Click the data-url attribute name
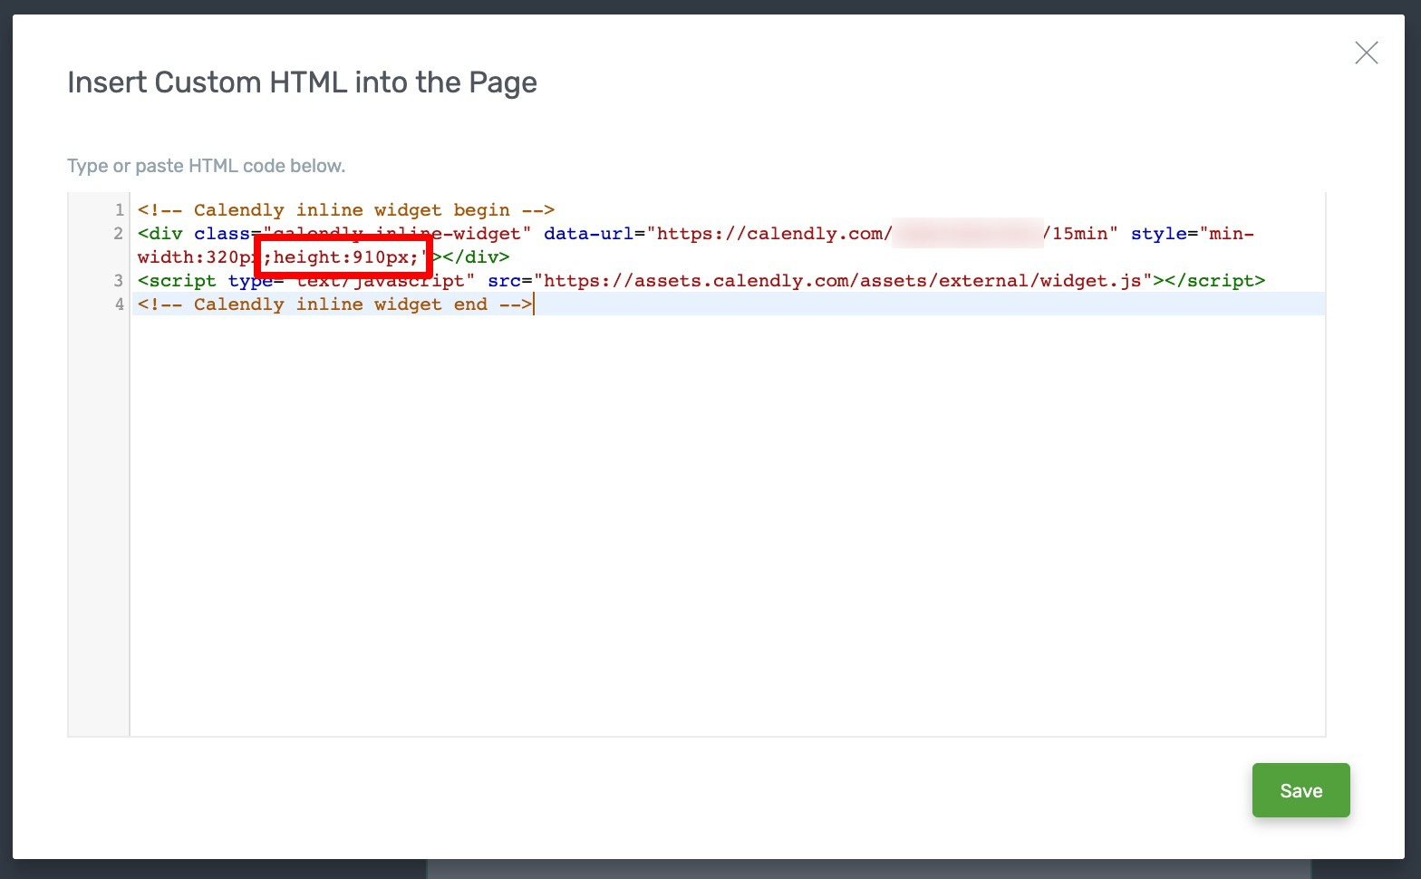The height and width of the screenshot is (879, 1421). pos(587,234)
